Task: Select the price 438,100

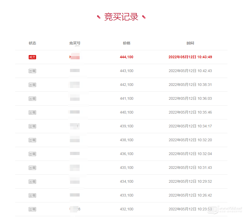Action: pyautogui.click(x=127, y=140)
